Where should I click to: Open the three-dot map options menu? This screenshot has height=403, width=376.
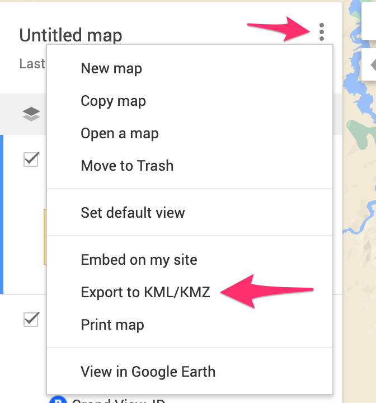tap(321, 32)
